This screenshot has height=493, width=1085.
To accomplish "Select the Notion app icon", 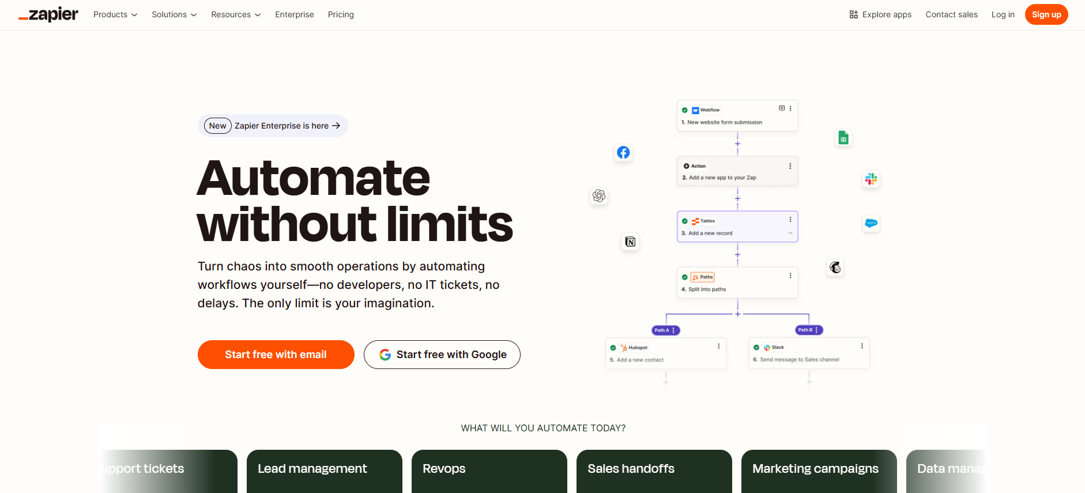I will [x=630, y=242].
